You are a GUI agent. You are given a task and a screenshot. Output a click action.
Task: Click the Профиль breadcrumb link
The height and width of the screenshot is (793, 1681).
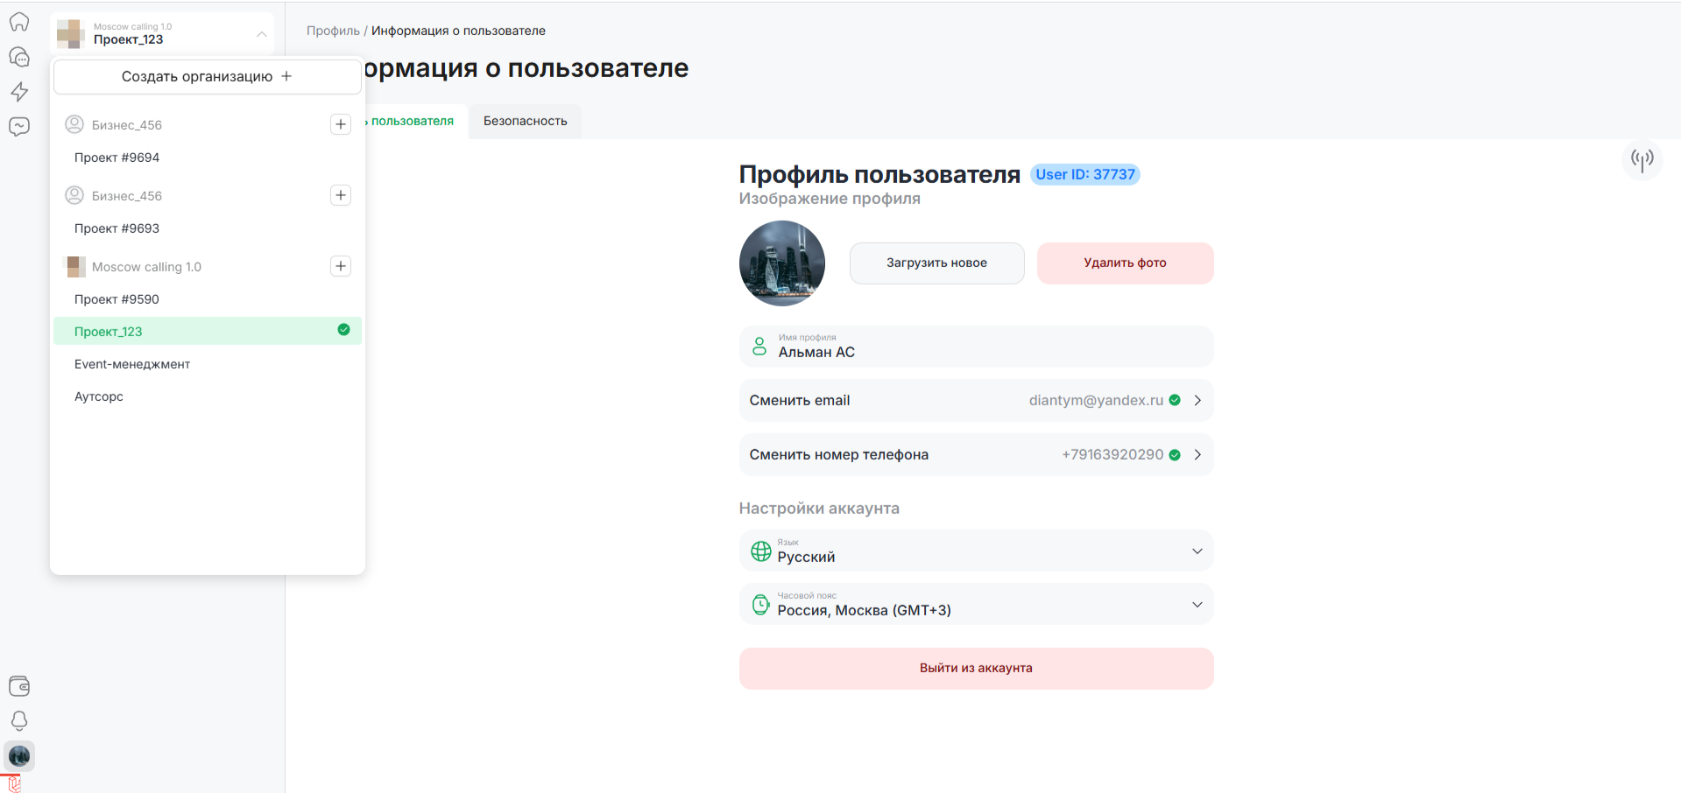[333, 31]
